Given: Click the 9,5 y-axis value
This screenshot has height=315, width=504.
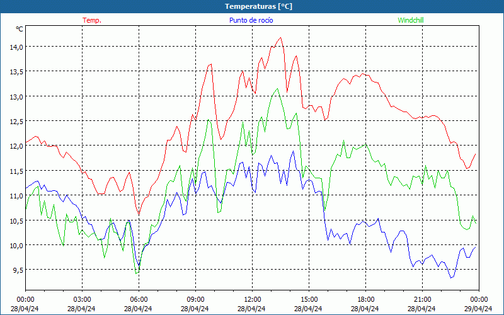Looking at the screenshot, I should pyautogui.click(x=18, y=270).
